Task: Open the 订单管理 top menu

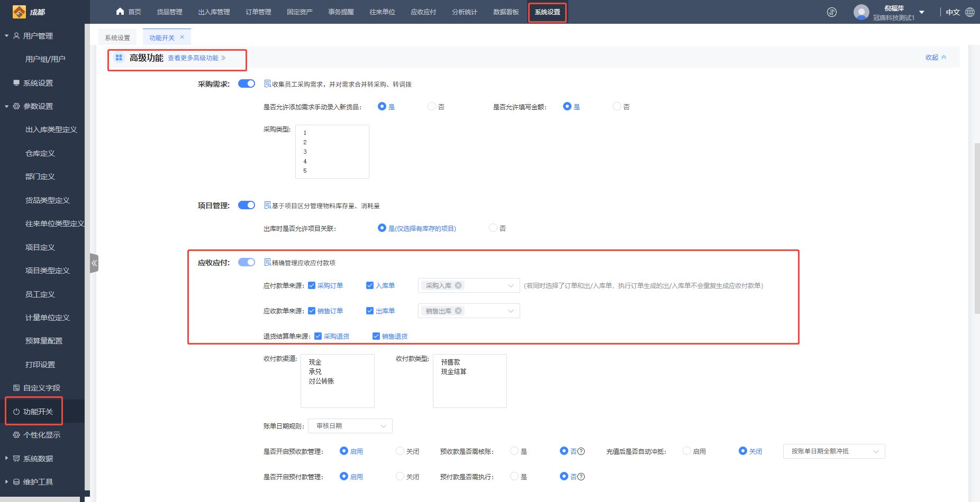Action: click(x=258, y=12)
